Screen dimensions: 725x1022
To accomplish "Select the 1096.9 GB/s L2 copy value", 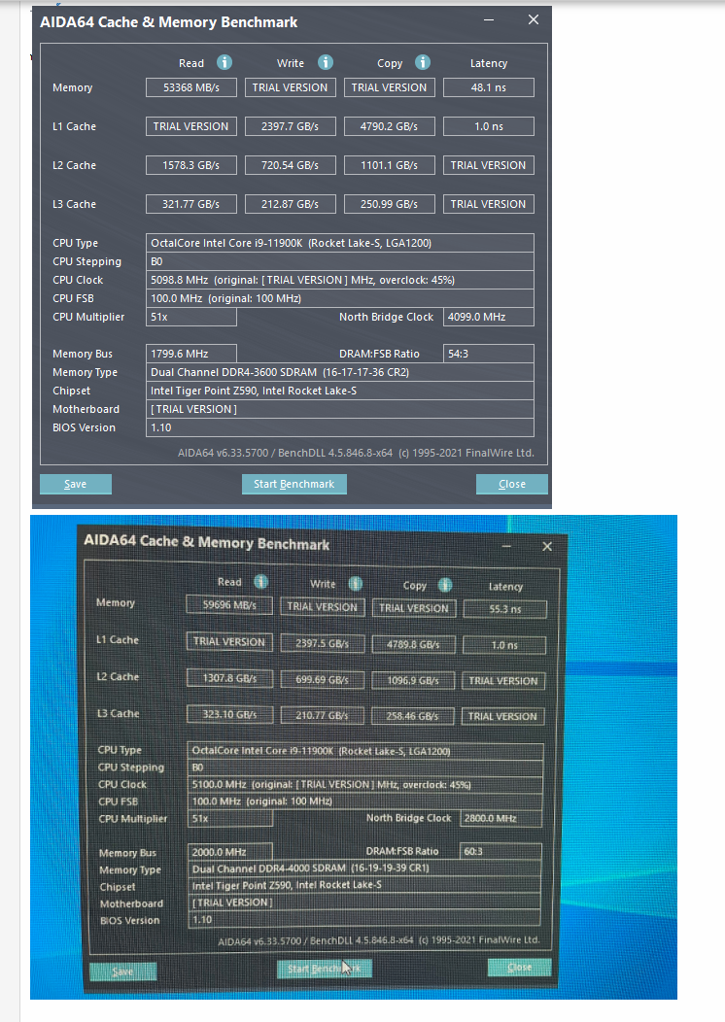I will [x=413, y=680].
